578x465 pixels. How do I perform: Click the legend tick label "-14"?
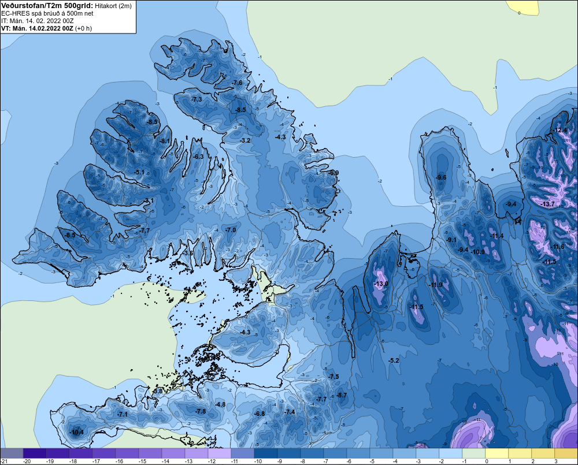pyautogui.click(x=165, y=462)
